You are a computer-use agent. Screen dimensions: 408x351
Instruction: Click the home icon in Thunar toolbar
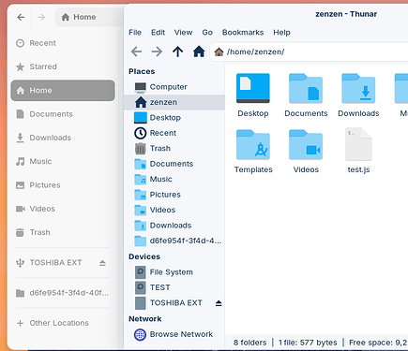[x=199, y=51]
